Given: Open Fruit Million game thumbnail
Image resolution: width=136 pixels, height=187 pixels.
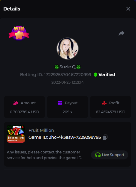Looking at the screenshot, I should pos(16,134).
